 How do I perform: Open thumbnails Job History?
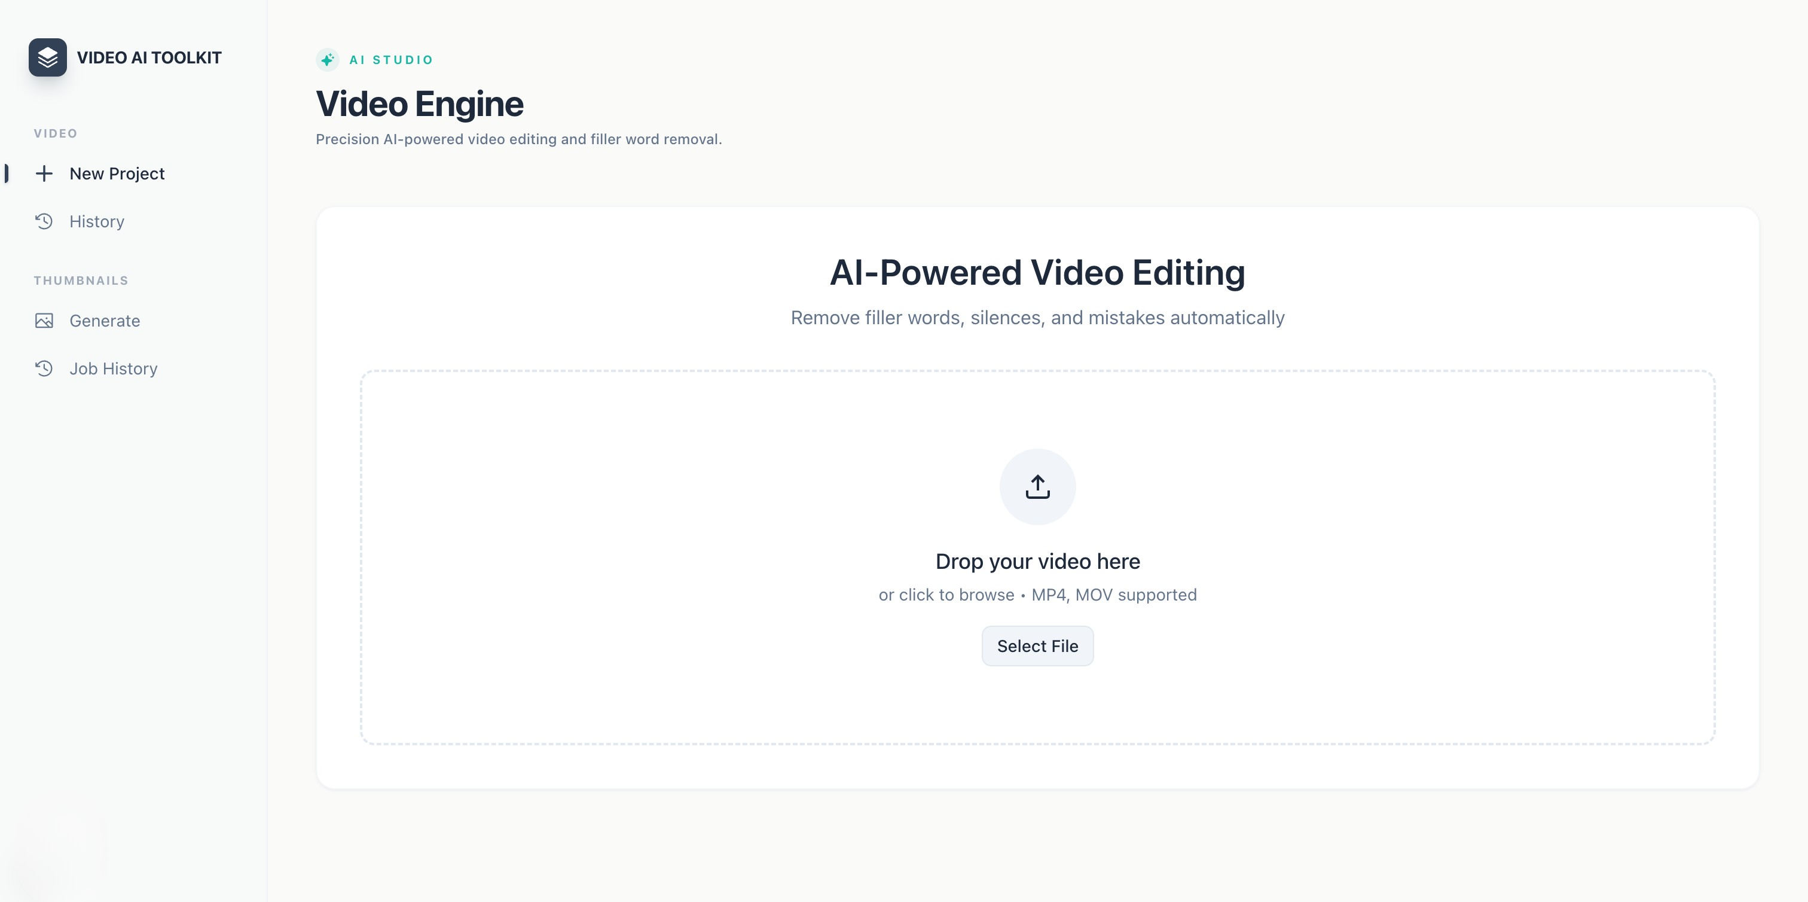(113, 368)
